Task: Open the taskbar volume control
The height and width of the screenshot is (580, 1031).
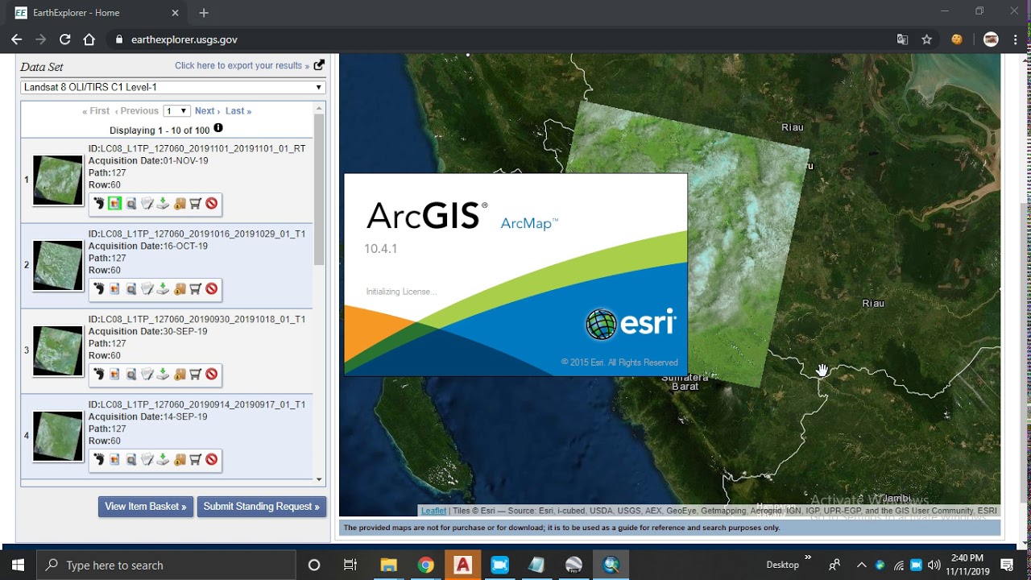Action: (934, 565)
